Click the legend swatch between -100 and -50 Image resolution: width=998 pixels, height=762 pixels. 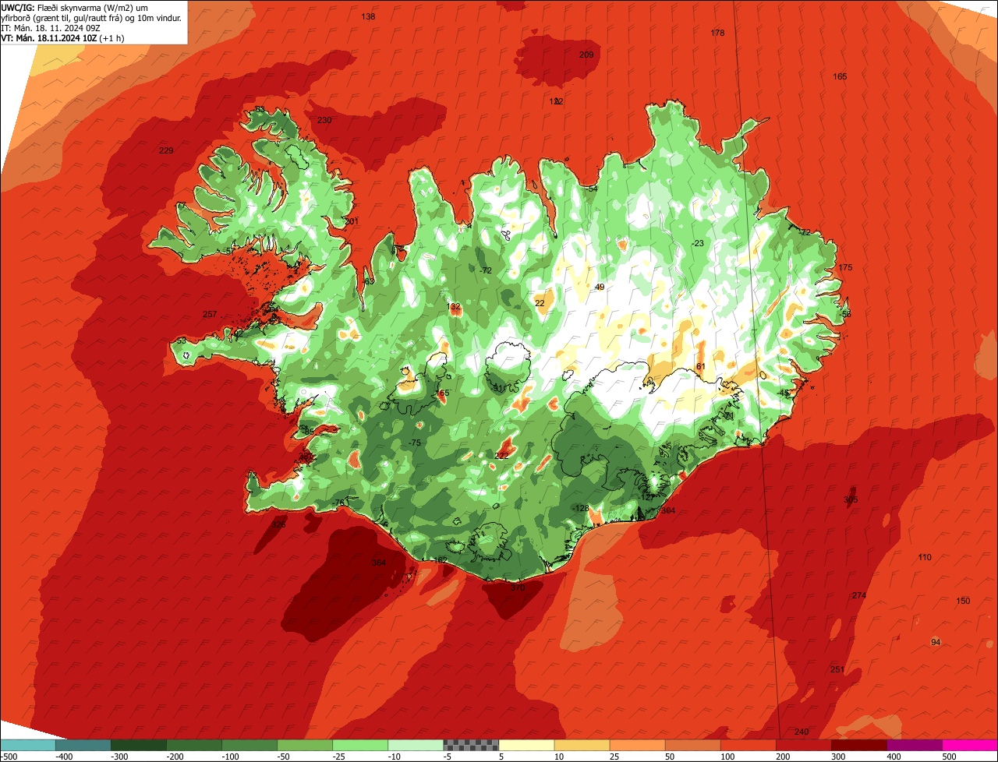coord(249,745)
